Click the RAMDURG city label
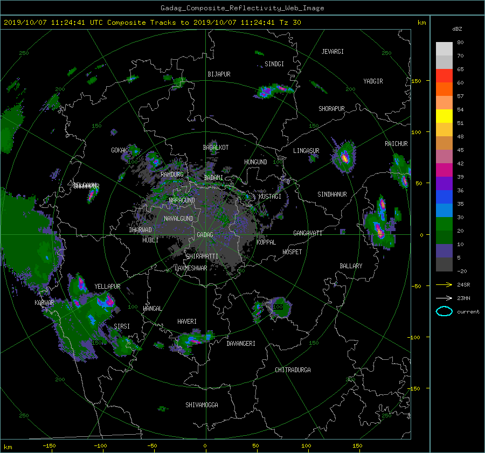 172,175
